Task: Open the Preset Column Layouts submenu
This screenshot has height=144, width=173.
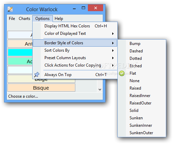Action: tap(75, 58)
